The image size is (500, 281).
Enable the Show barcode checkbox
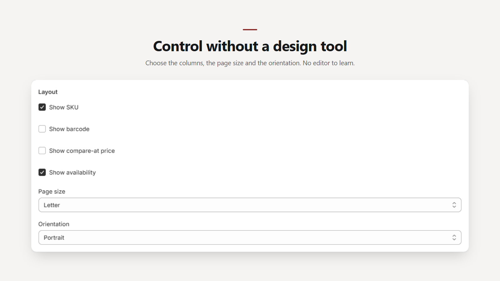(42, 129)
